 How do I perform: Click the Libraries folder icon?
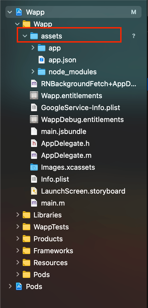[x=26, y=215]
